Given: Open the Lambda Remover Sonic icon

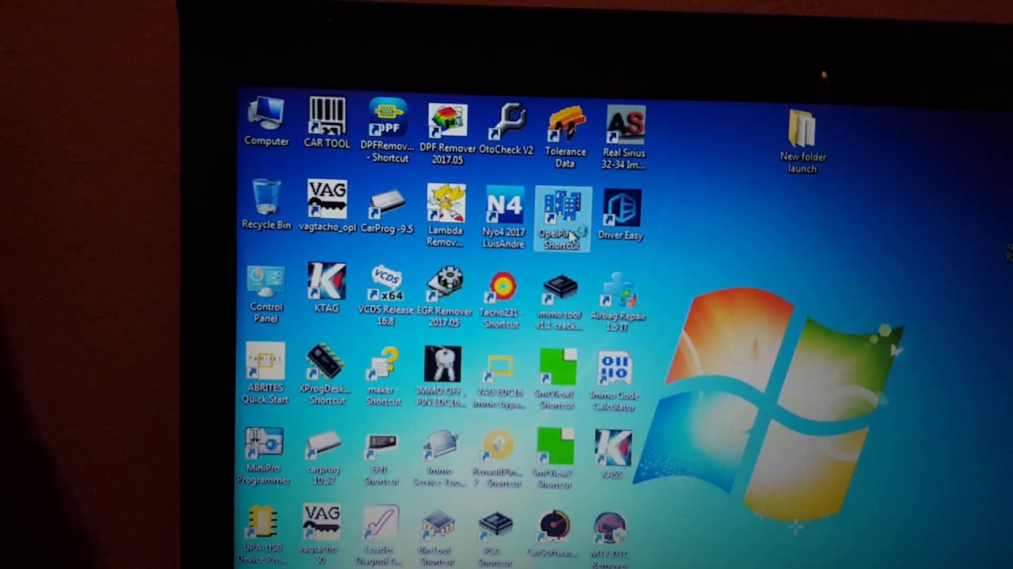Looking at the screenshot, I should pyautogui.click(x=446, y=216).
